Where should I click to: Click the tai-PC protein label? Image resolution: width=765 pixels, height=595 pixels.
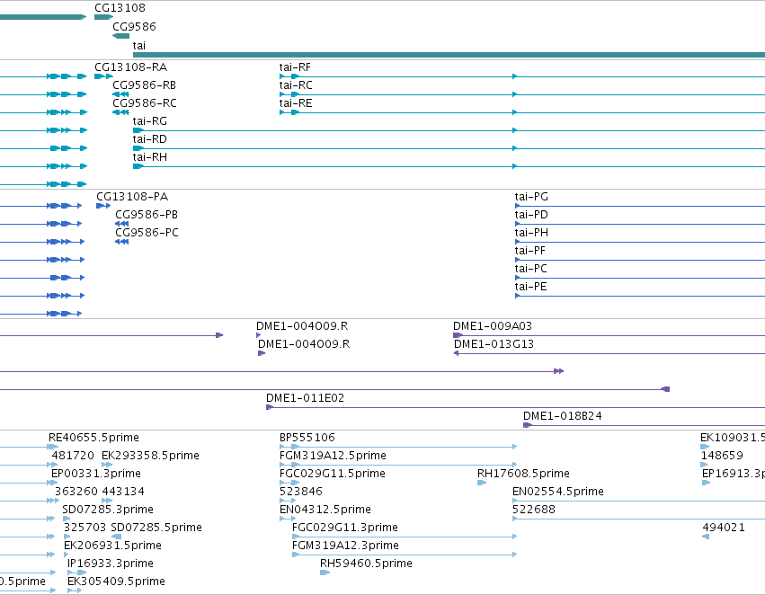click(530, 270)
